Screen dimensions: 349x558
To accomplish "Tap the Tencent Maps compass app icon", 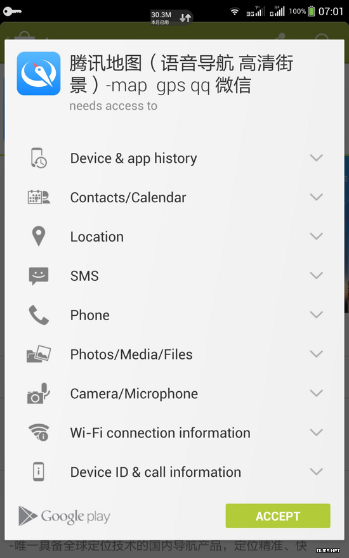I will point(39,74).
